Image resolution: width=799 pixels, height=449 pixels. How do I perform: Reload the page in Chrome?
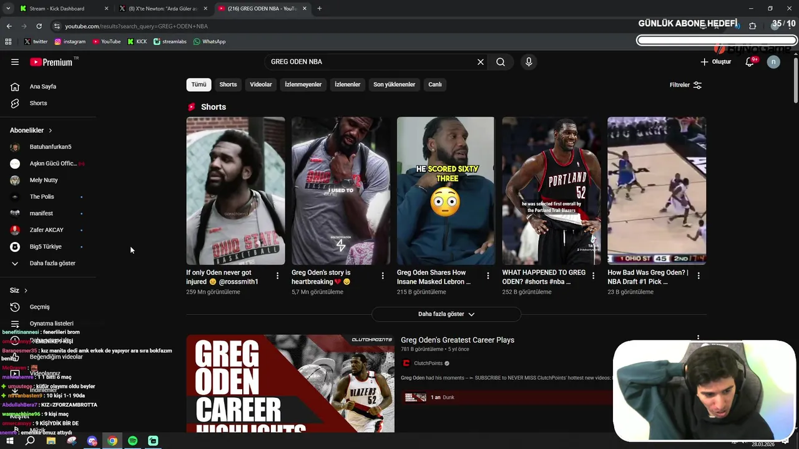tap(39, 26)
